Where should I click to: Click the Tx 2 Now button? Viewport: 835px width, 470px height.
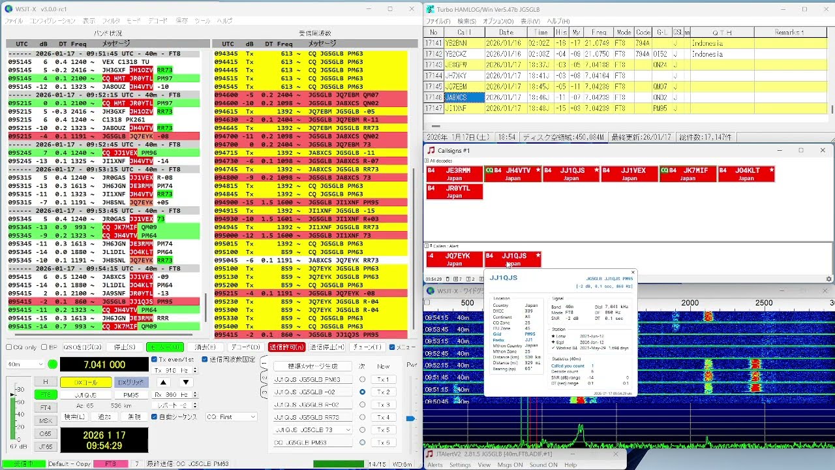click(x=383, y=392)
